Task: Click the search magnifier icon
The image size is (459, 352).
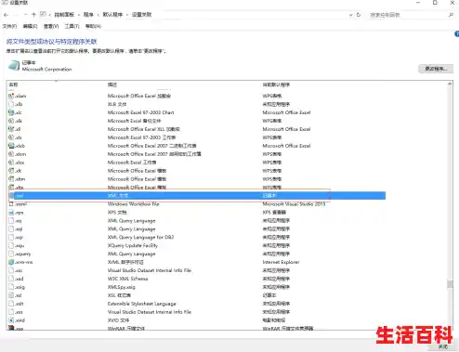Action: pos(451,15)
